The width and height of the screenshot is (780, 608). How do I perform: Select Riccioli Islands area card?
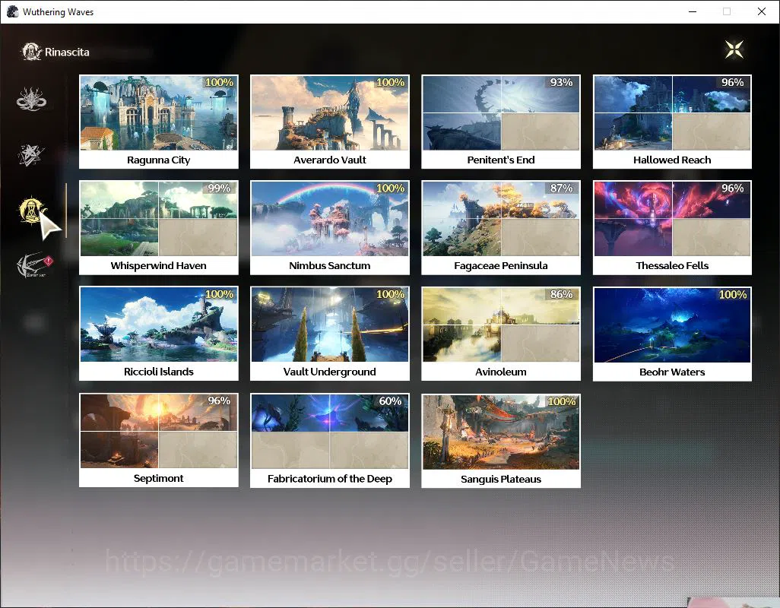[x=159, y=334]
